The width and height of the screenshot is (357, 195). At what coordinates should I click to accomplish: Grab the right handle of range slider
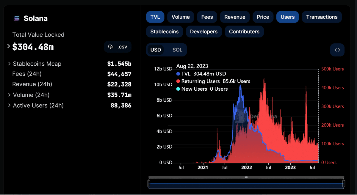point(344,184)
